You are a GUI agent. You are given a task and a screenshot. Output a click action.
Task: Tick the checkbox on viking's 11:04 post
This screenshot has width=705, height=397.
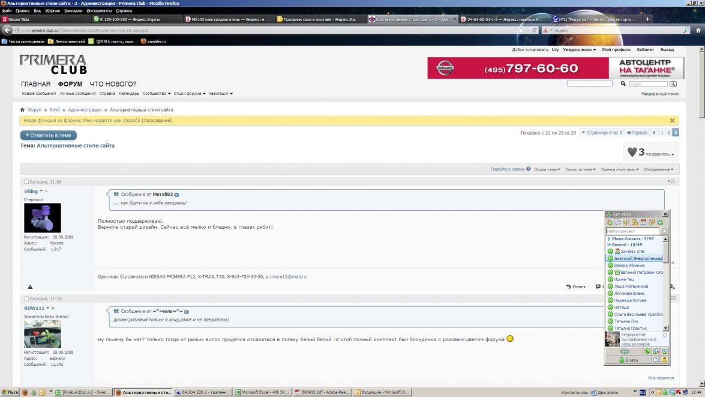[26, 181]
